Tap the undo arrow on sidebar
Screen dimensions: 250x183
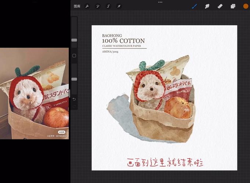click(x=74, y=99)
